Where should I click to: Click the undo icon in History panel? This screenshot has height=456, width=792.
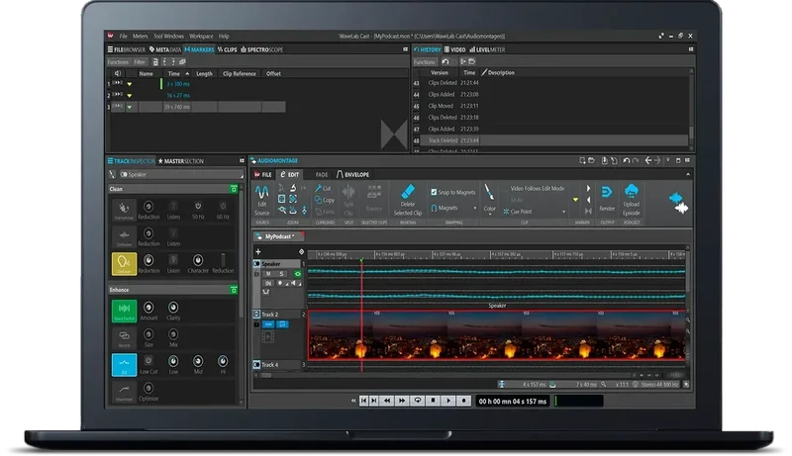(445, 61)
